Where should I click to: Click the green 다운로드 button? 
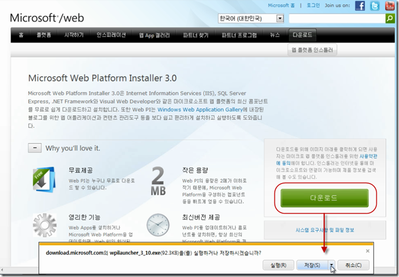pos(324,198)
